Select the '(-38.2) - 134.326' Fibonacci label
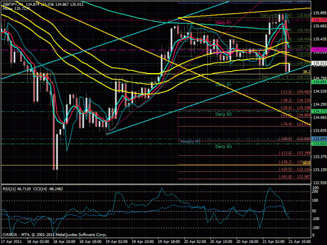 pyautogui.click(x=296, y=100)
